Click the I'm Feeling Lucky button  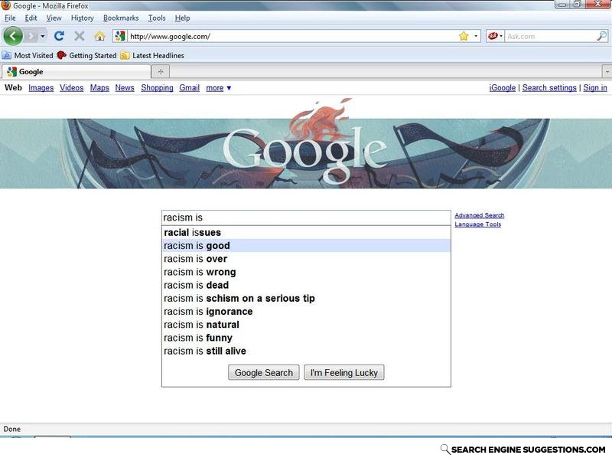click(x=344, y=372)
